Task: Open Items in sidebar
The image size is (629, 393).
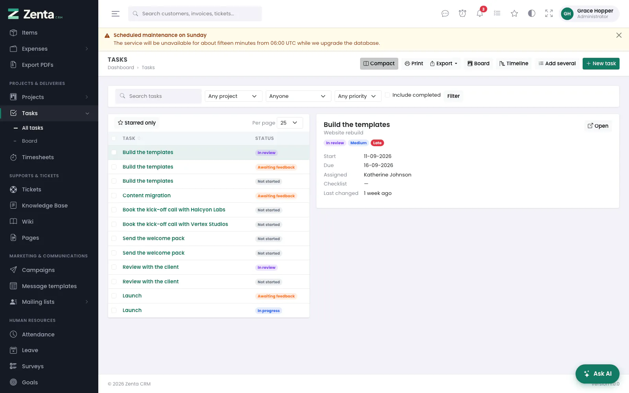Action: (x=49, y=33)
